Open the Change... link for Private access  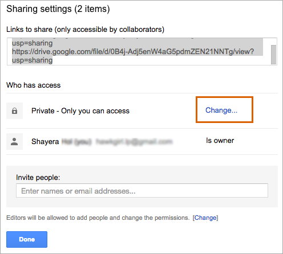tap(221, 110)
